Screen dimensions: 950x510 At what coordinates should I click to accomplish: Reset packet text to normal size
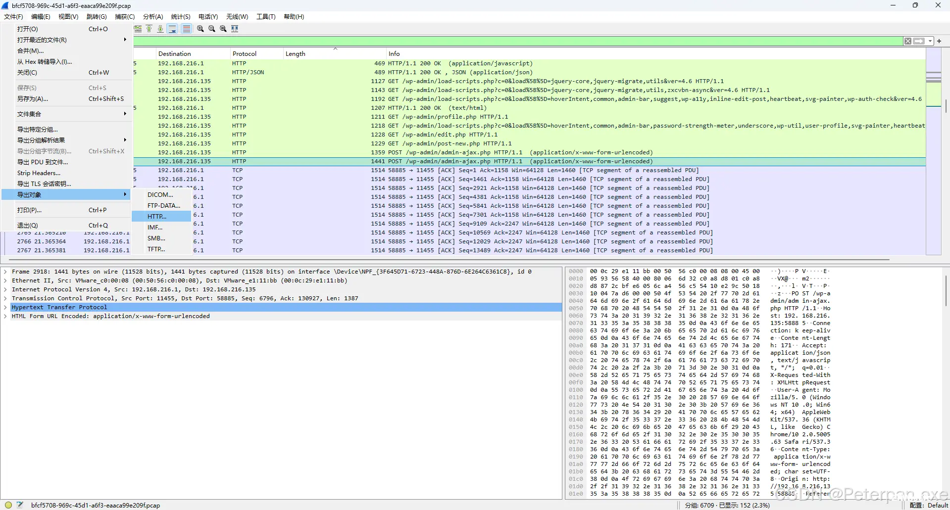pos(223,29)
